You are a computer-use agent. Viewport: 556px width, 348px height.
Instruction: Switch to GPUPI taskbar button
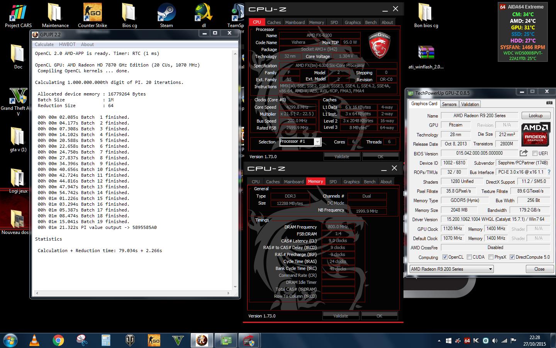(202, 340)
